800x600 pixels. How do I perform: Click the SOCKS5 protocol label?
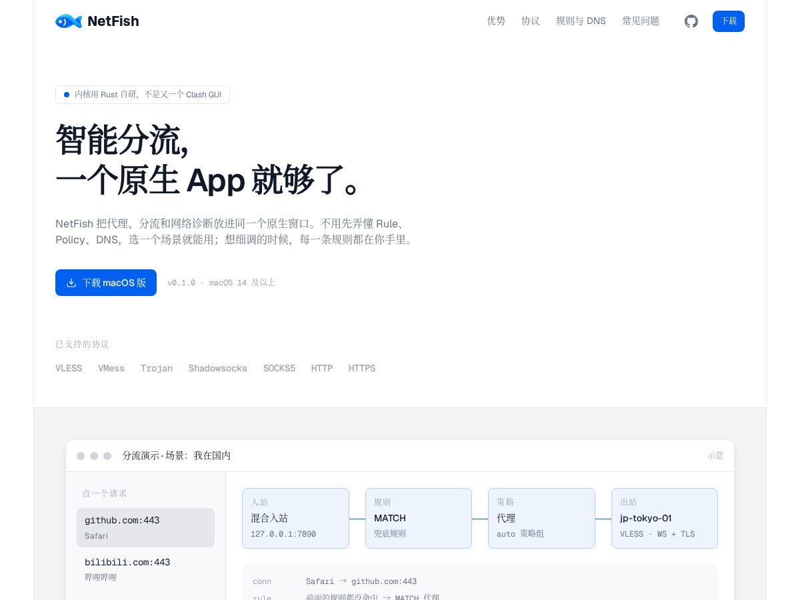coord(279,368)
